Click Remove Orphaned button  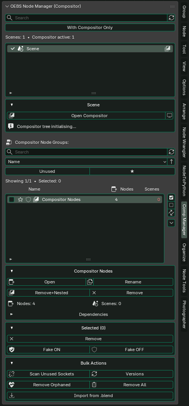[x=48, y=385]
